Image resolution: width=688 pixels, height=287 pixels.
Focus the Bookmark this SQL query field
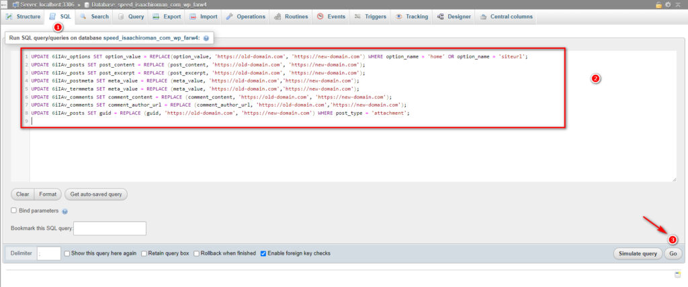tap(110, 228)
